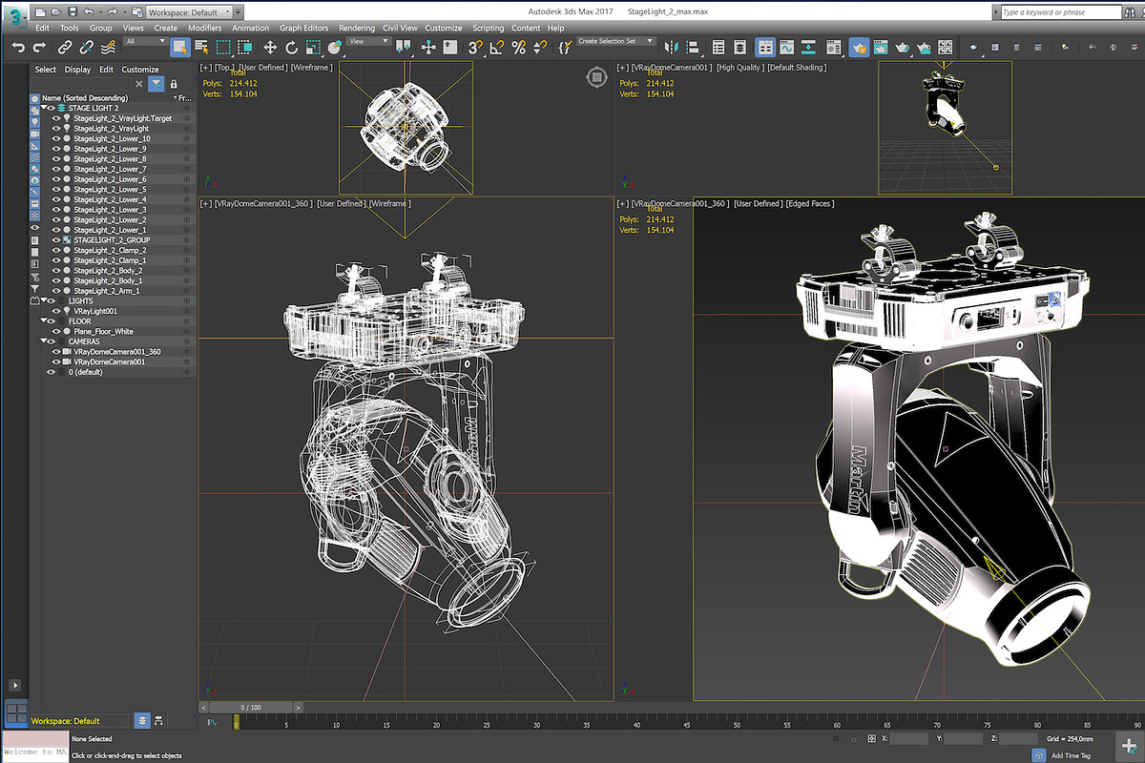The width and height of the screenshot is (1145, 763).
Task: Toggle the Ribbon display icon
Action: pos(765,47)
